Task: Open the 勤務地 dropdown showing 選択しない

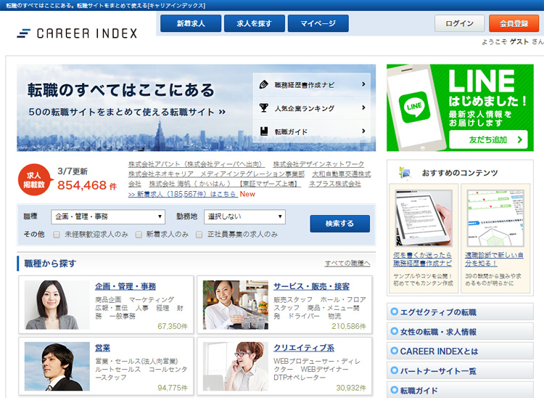Action: [244, 216]
